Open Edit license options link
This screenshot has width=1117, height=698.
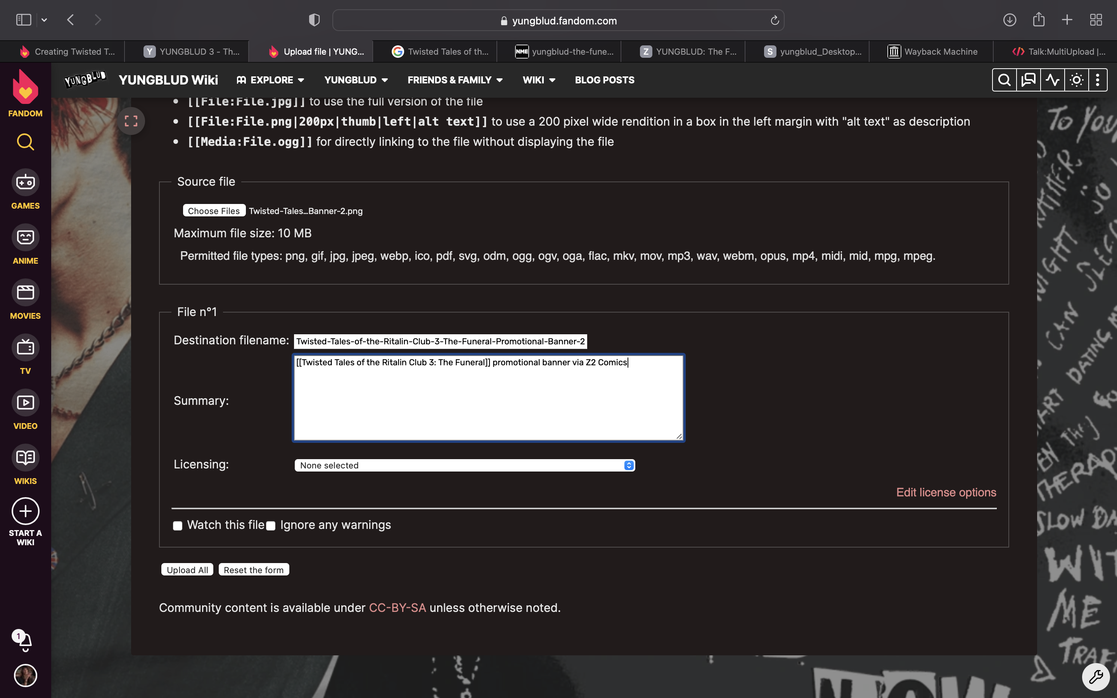pos(946,492)
